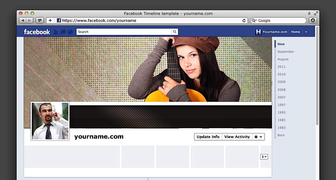
Task: Click the plus add bookmark button
Action: tap(50, 20)
